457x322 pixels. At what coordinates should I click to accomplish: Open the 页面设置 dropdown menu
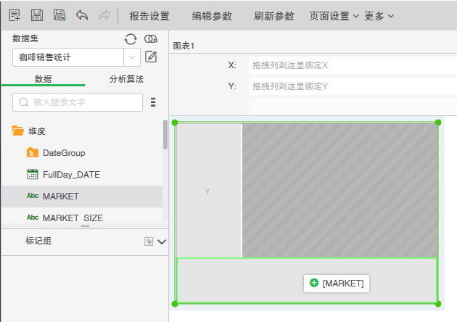coord(334,15)
